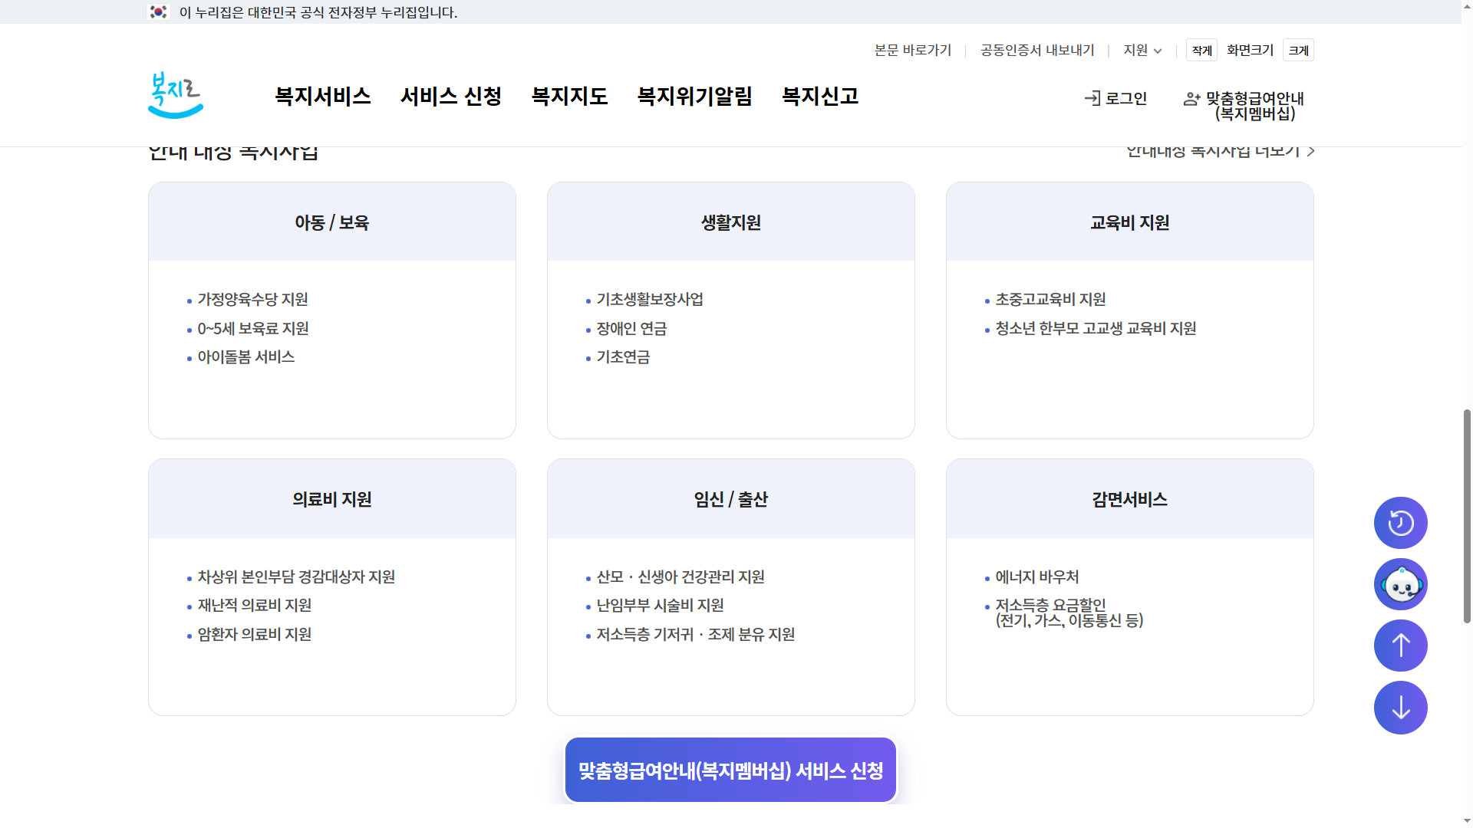The width and height of the screenshot is (1473, 828).
Task: Open the 서비스 신청 menu
Action: point(451,97)
